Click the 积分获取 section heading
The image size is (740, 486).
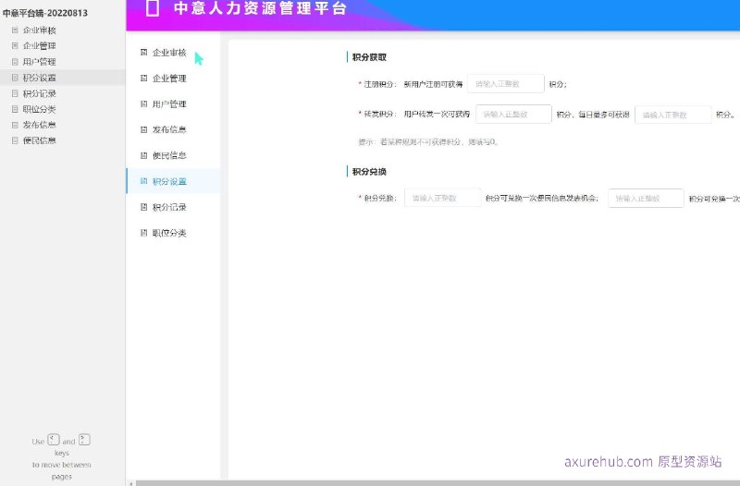tap(369, 57)
